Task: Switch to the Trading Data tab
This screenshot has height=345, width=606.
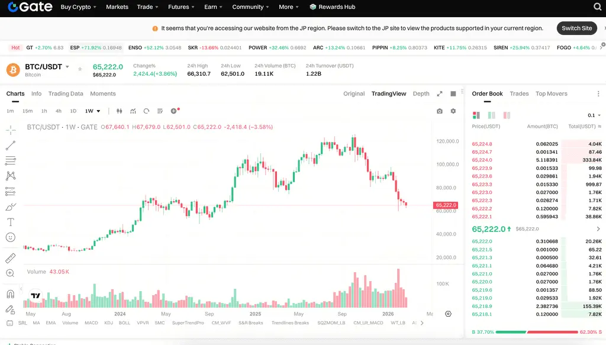Action: point(66,93)
